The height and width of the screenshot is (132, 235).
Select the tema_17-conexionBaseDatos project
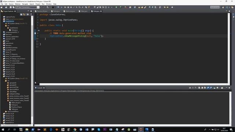[15, 63]
